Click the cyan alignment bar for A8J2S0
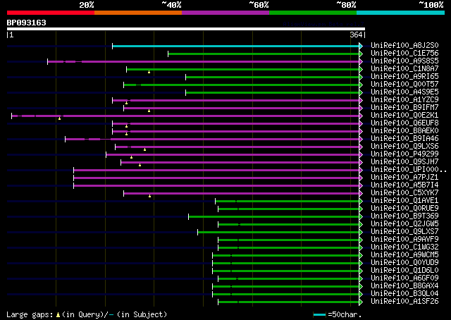This screenshot has width=451, height=320. (236, 46)
